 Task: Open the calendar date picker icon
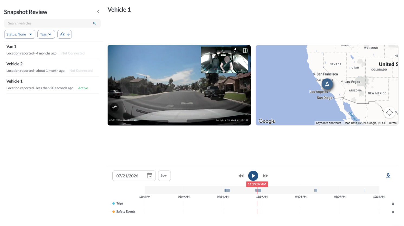[149, 176]
